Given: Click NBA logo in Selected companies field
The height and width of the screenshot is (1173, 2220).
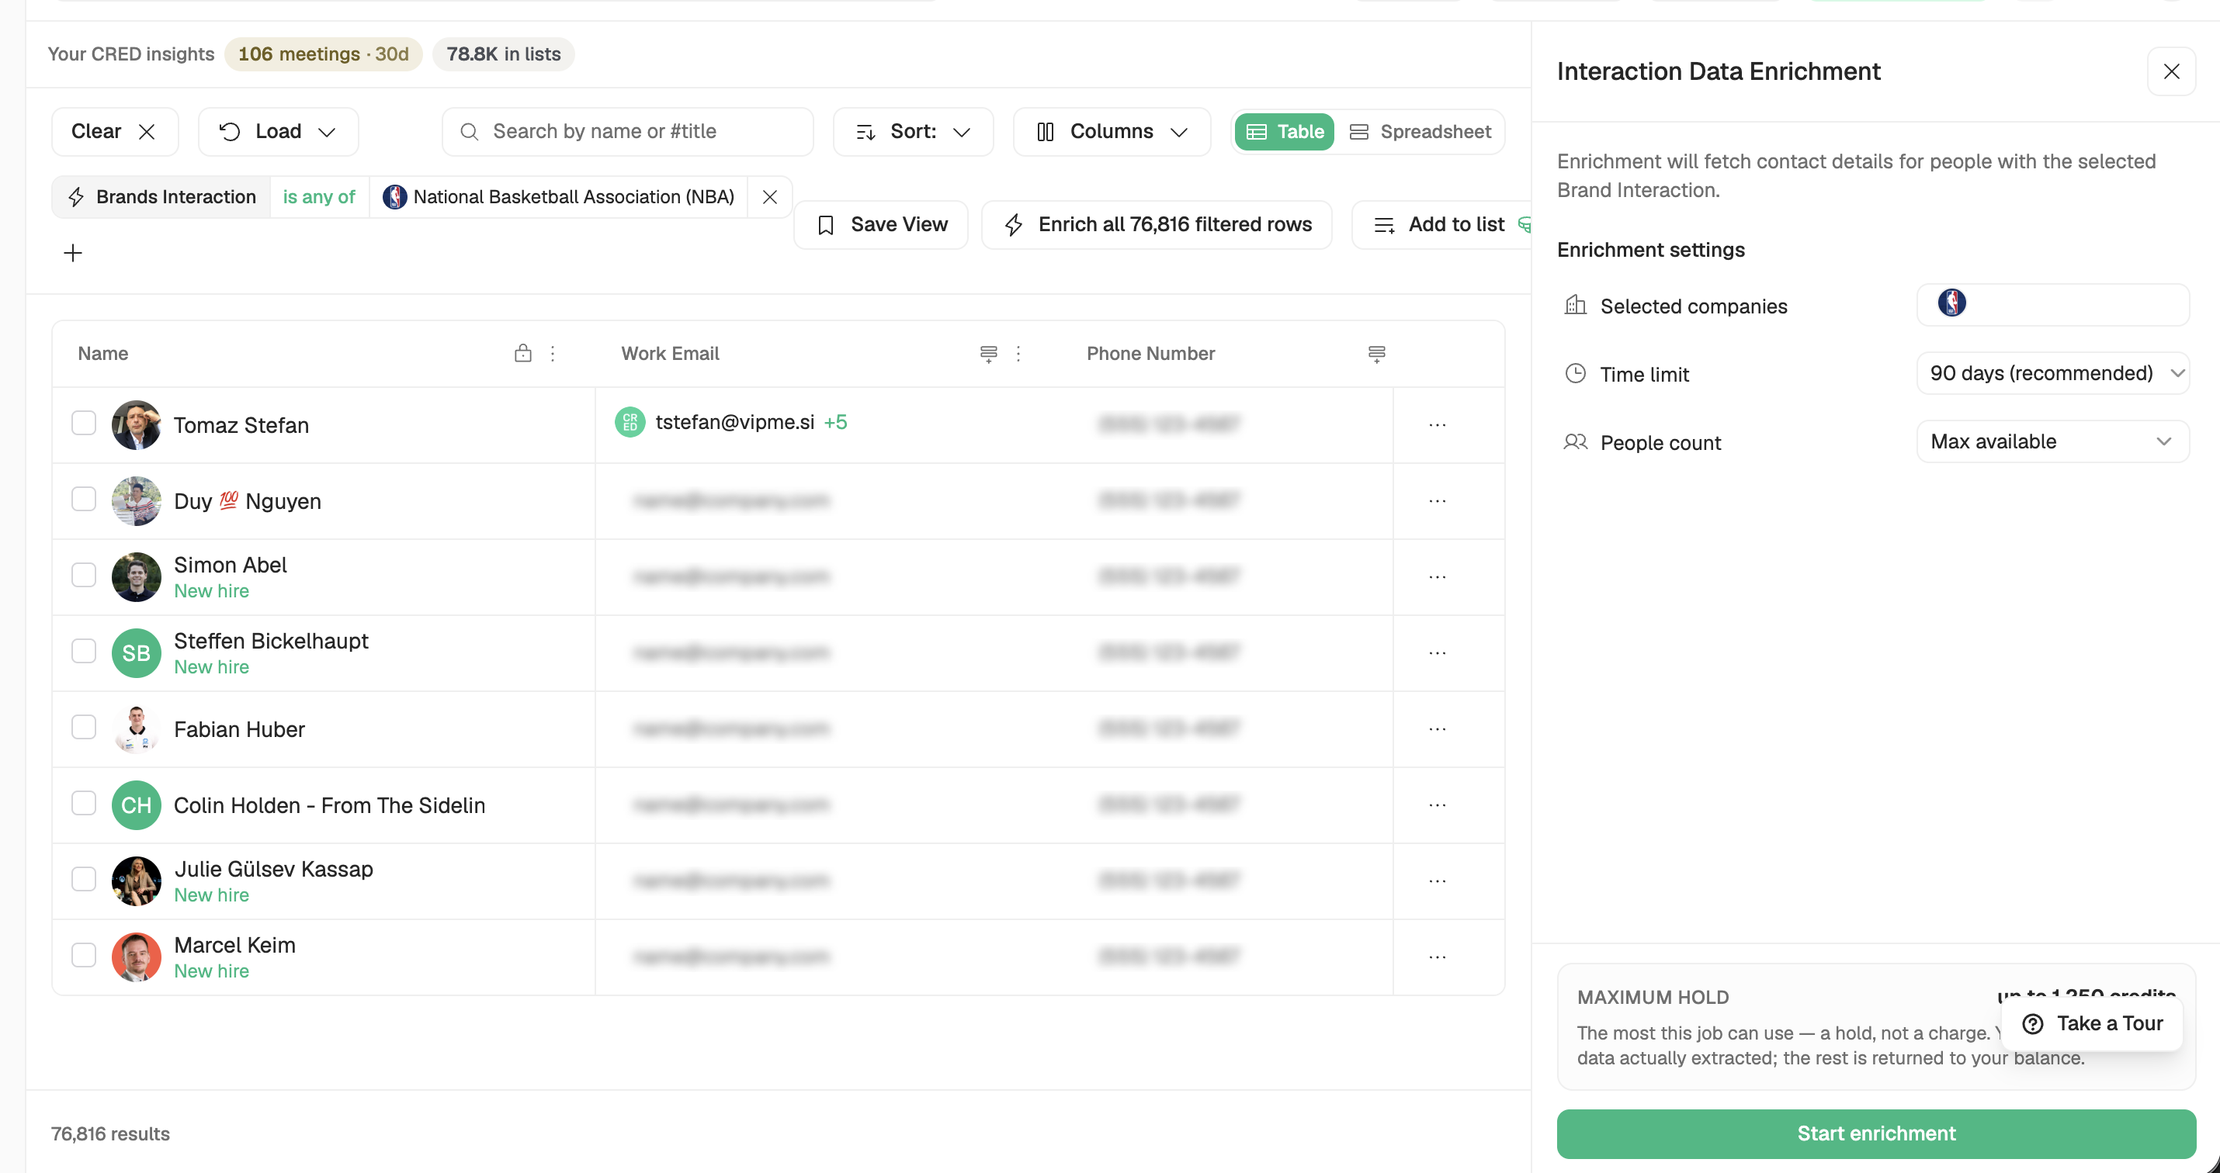Looking at the screenshot, I should [x=1951, y=303].
